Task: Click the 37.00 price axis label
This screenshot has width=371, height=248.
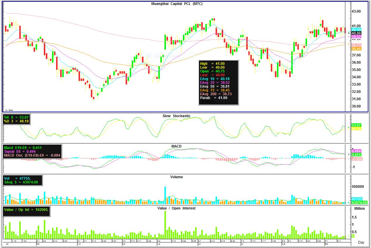Action: (356, 55)
